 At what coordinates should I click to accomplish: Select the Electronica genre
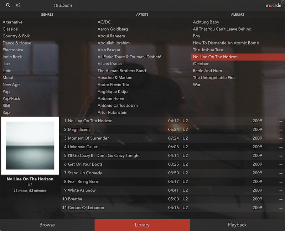tap(13, 50)
